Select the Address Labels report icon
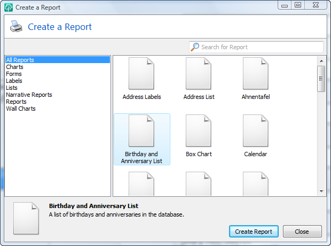331x246 pixels. point(141,73)
